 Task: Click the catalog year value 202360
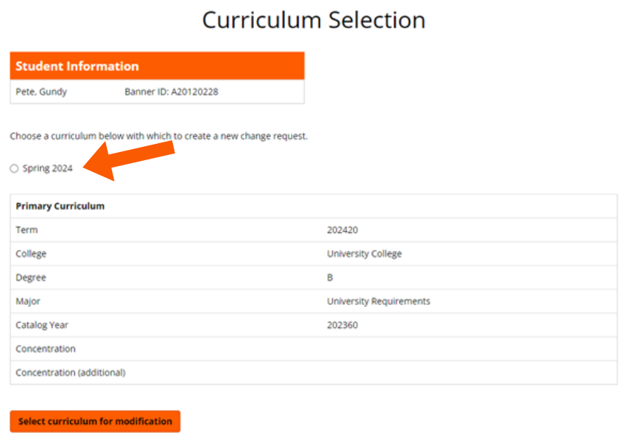[x=342, y=325]
